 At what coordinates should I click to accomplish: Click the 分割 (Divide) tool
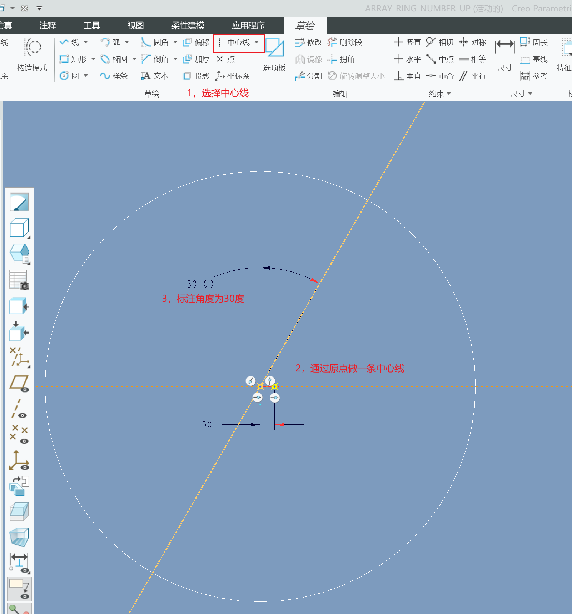click(x=308, y=76)
